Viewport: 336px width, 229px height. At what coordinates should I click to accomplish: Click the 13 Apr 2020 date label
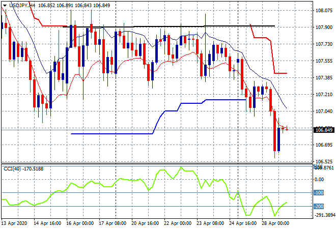tap(14, 223)
